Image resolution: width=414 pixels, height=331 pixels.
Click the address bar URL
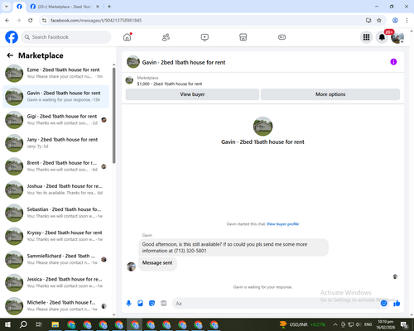tap(96, 21)
